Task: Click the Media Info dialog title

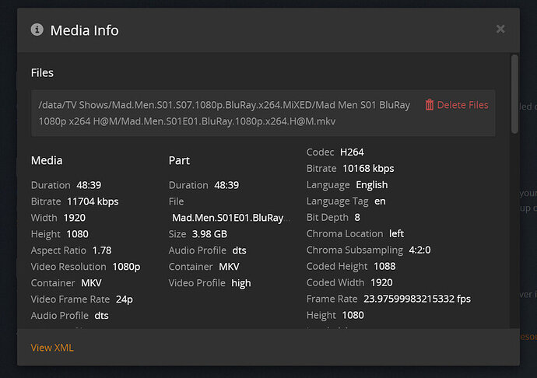Action: 85,30
